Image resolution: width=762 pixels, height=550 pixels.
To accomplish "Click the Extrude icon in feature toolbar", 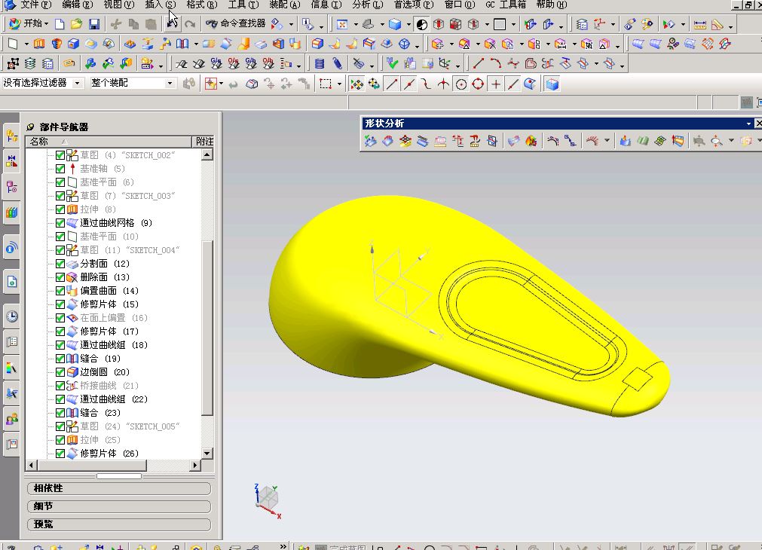I will pyautogui.click(x=39, y=44).
